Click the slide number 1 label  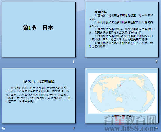pyautogui.click(x=73, y=62)
